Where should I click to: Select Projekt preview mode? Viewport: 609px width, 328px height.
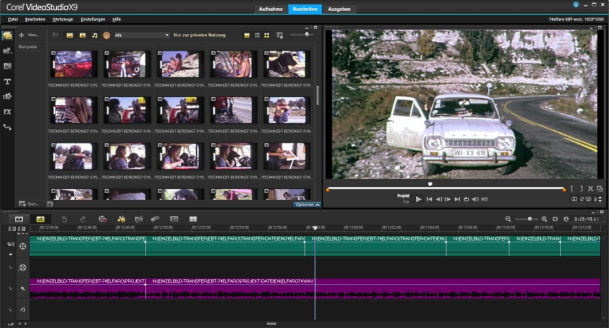coord(403,196)
